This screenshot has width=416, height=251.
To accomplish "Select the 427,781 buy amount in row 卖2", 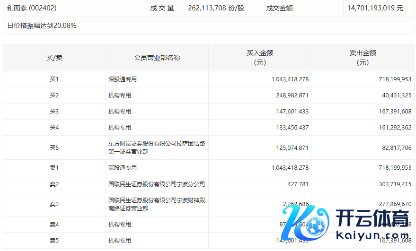I will pos(298,184).
